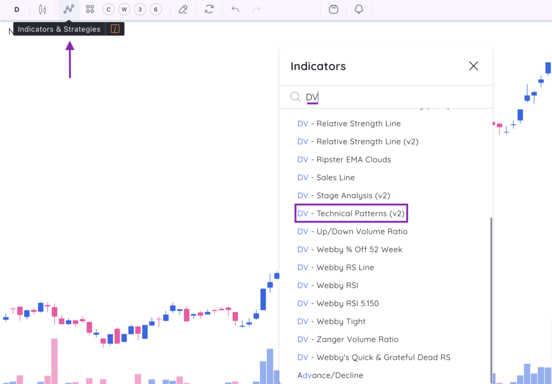Screen dimensions: 552x384
Task: Select the circled 3 toolbar button
Action: click(140, 9)
